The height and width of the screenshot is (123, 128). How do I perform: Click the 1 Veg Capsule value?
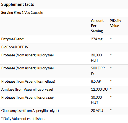tap(32, 12)
